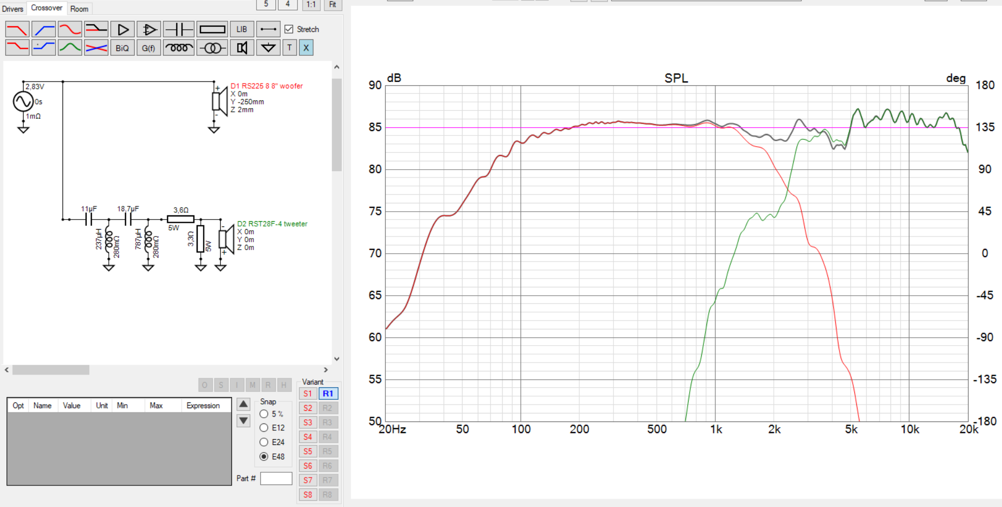The width and height of the screenshot is (1002, 507).
Task: Select E12 snap series
Action: pyautogui.click(x=264, y=428)
